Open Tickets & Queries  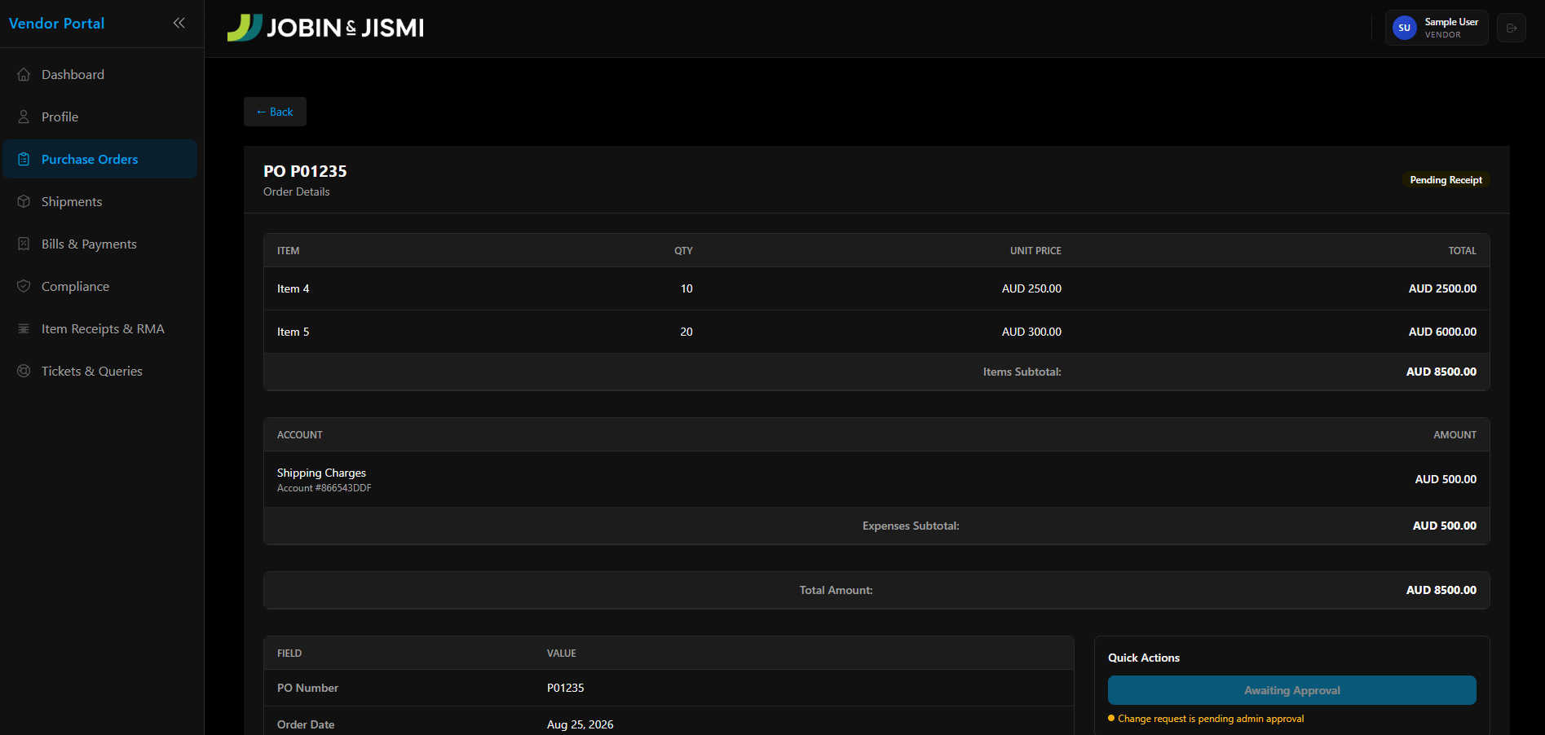tap(100, 371)
